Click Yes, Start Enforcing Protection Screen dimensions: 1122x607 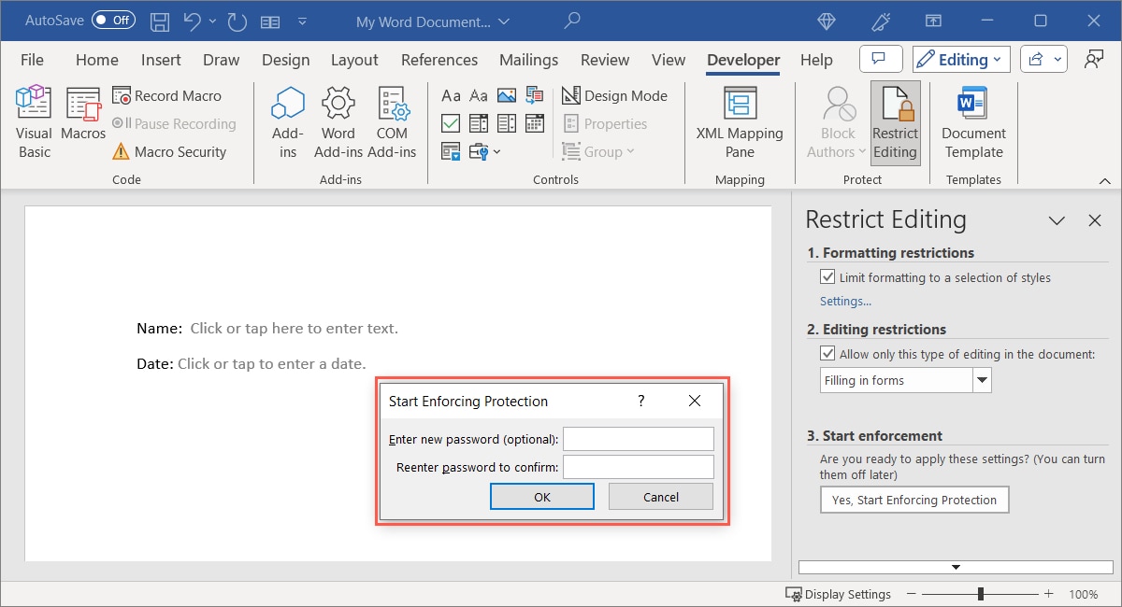913,500
